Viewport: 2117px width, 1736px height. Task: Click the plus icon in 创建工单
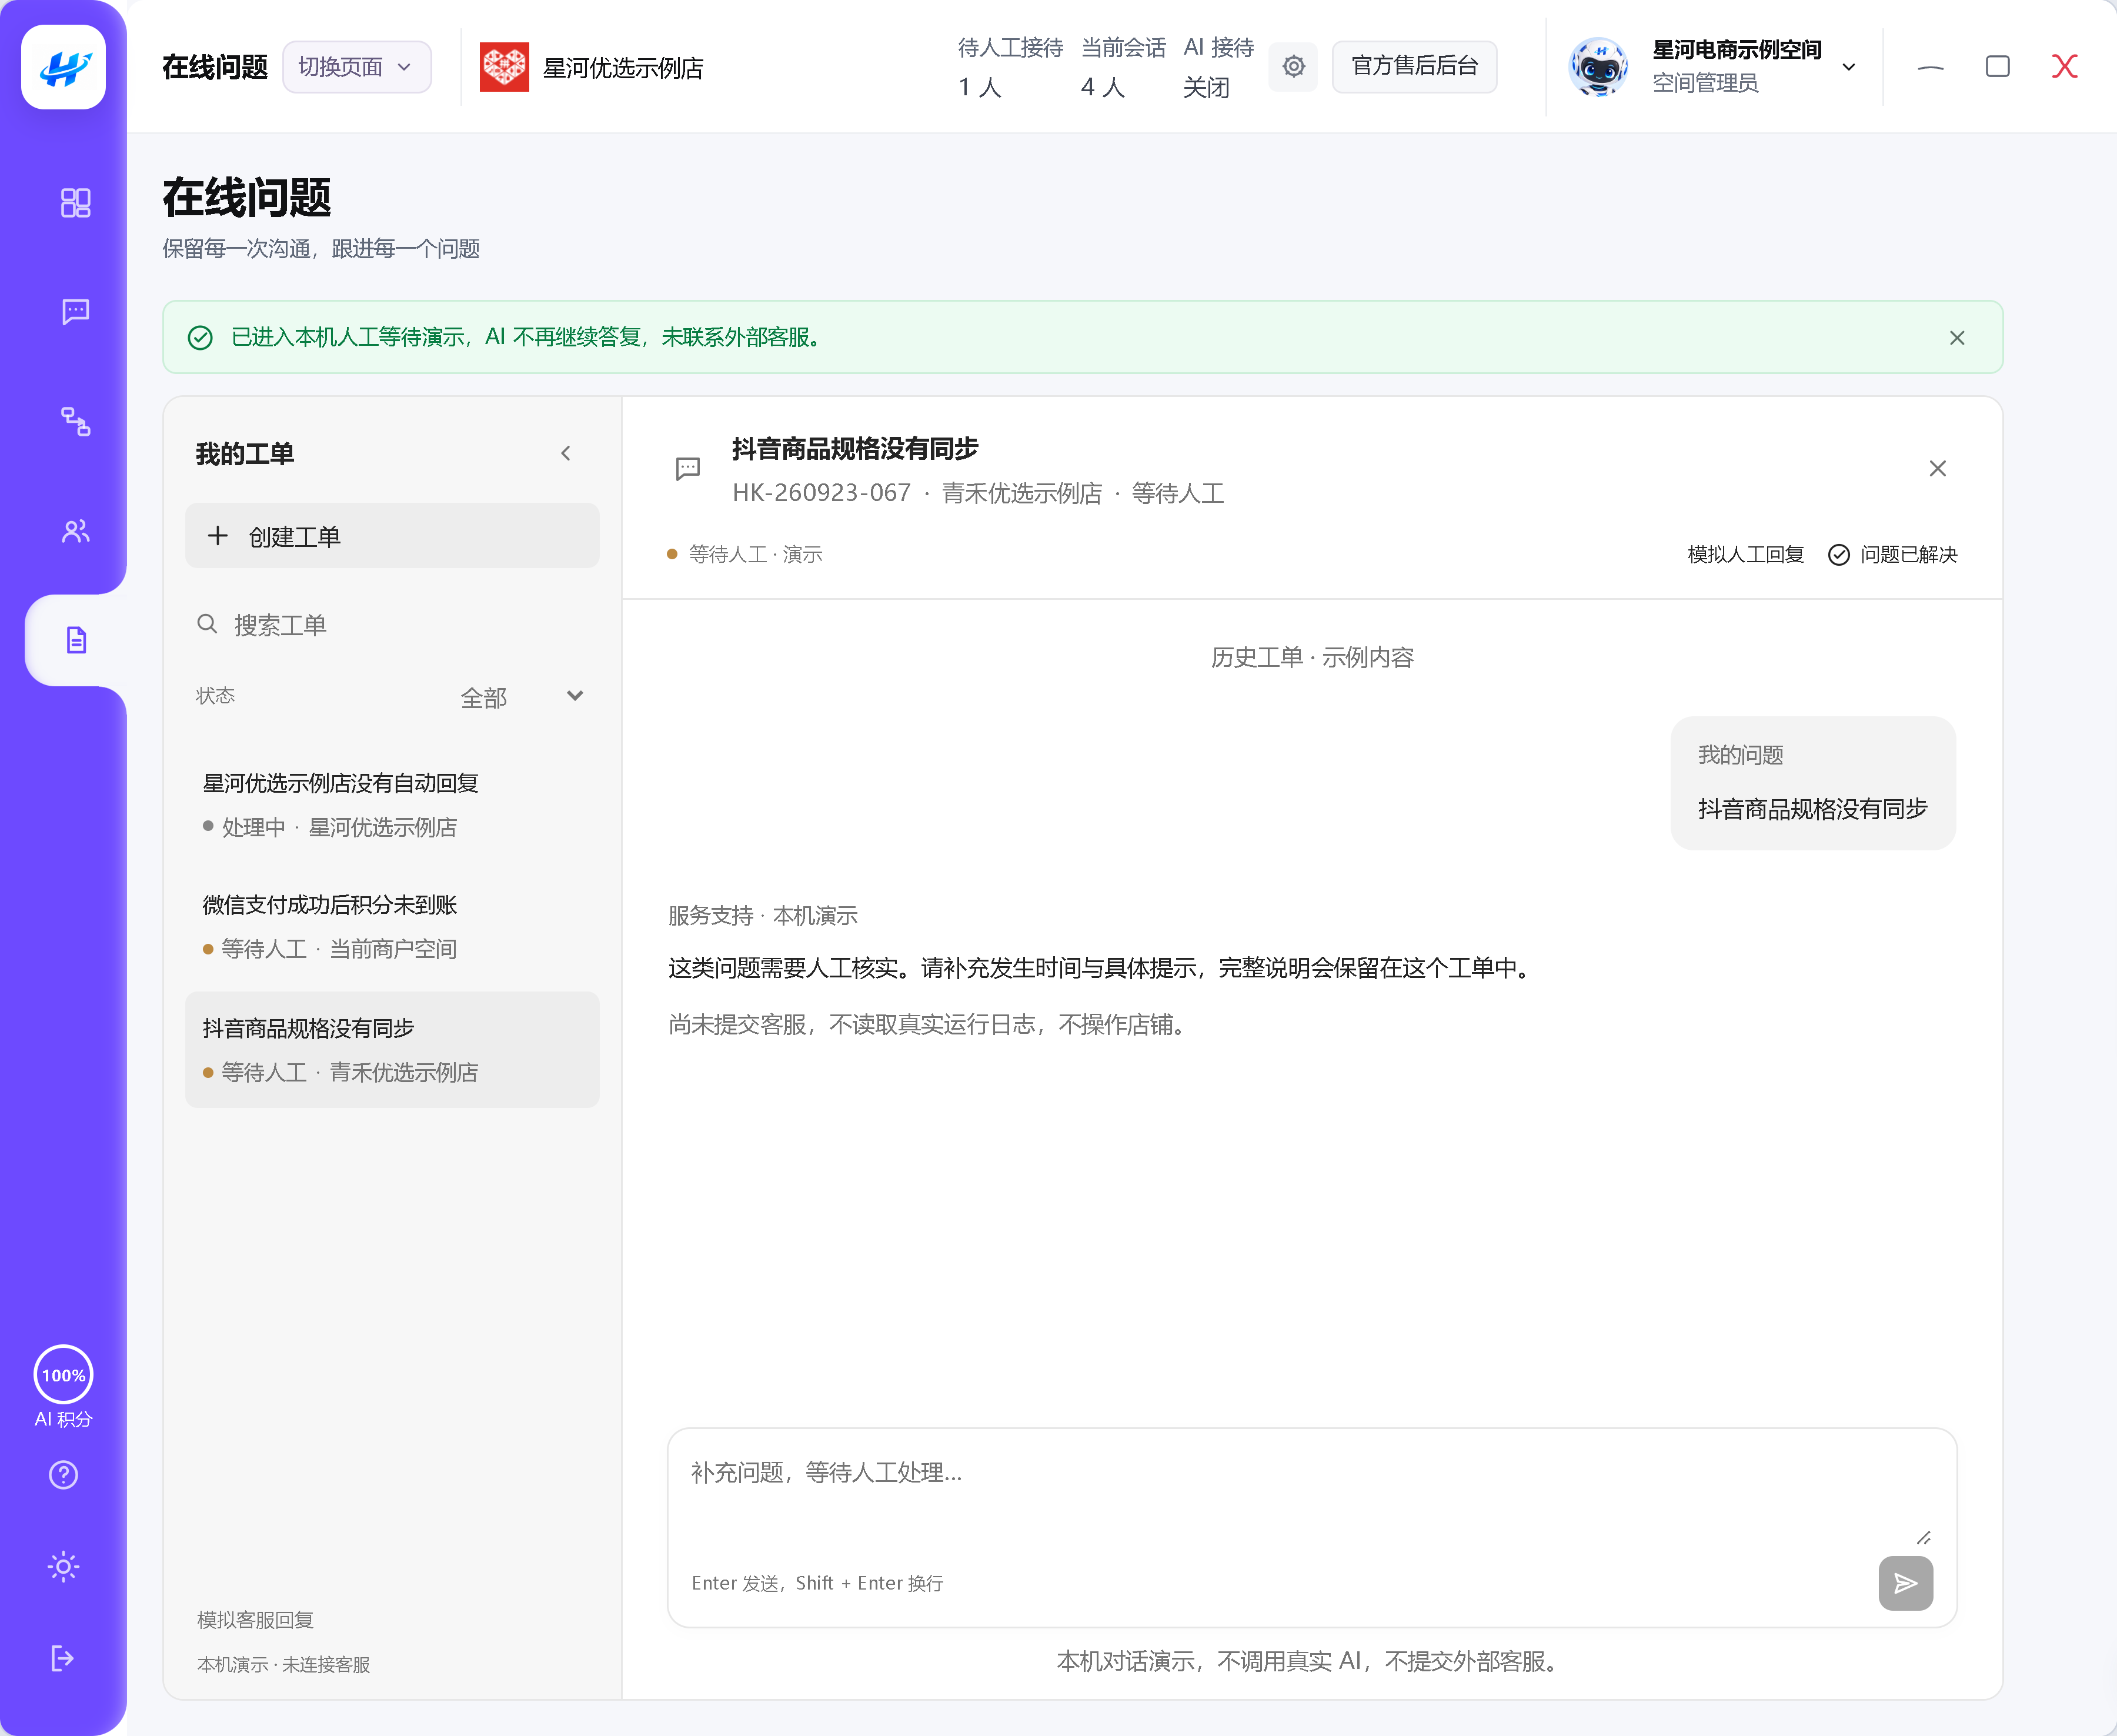tap(217, 536)
